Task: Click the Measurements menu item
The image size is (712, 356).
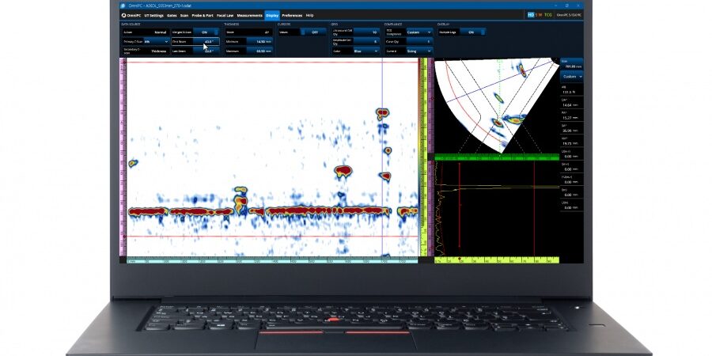Action: (x=249, y=15)
